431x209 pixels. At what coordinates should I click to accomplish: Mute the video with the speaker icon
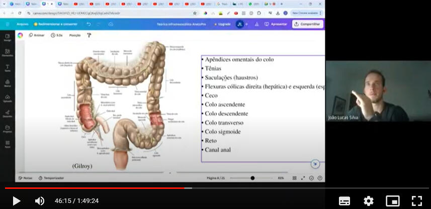pos(40,201)
